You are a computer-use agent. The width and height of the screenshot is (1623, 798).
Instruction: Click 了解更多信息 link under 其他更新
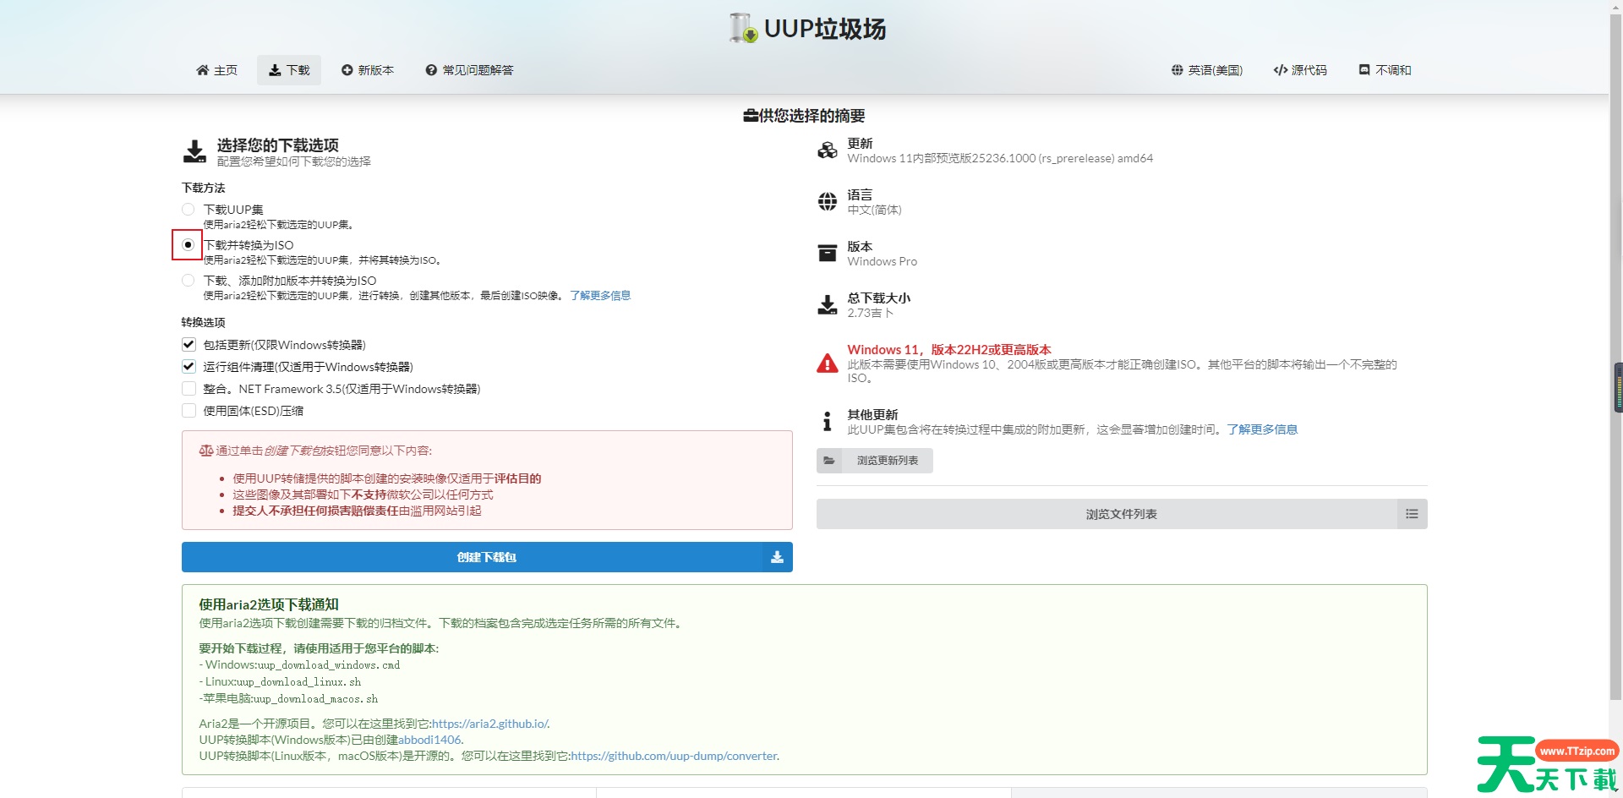1262,429
